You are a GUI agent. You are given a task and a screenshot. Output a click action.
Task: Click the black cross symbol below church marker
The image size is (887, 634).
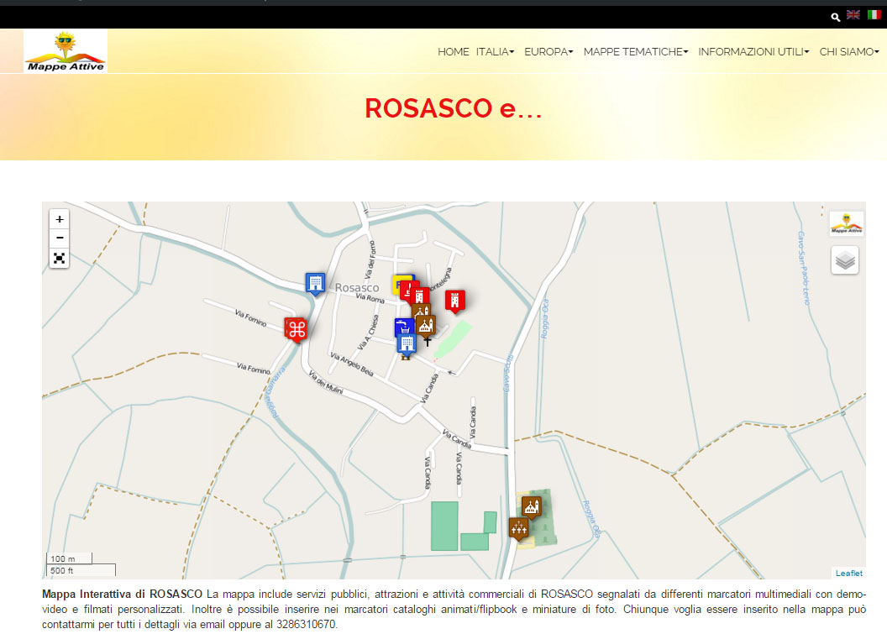click(427, 342)
